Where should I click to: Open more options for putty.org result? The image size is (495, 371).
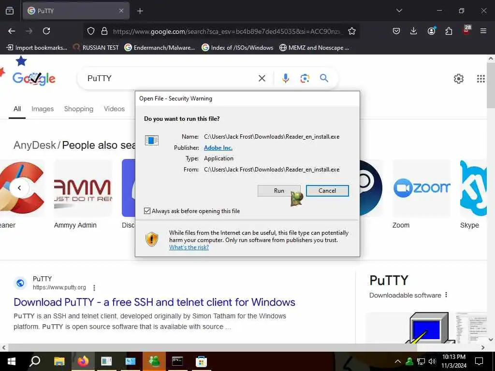tap(94, 288)
